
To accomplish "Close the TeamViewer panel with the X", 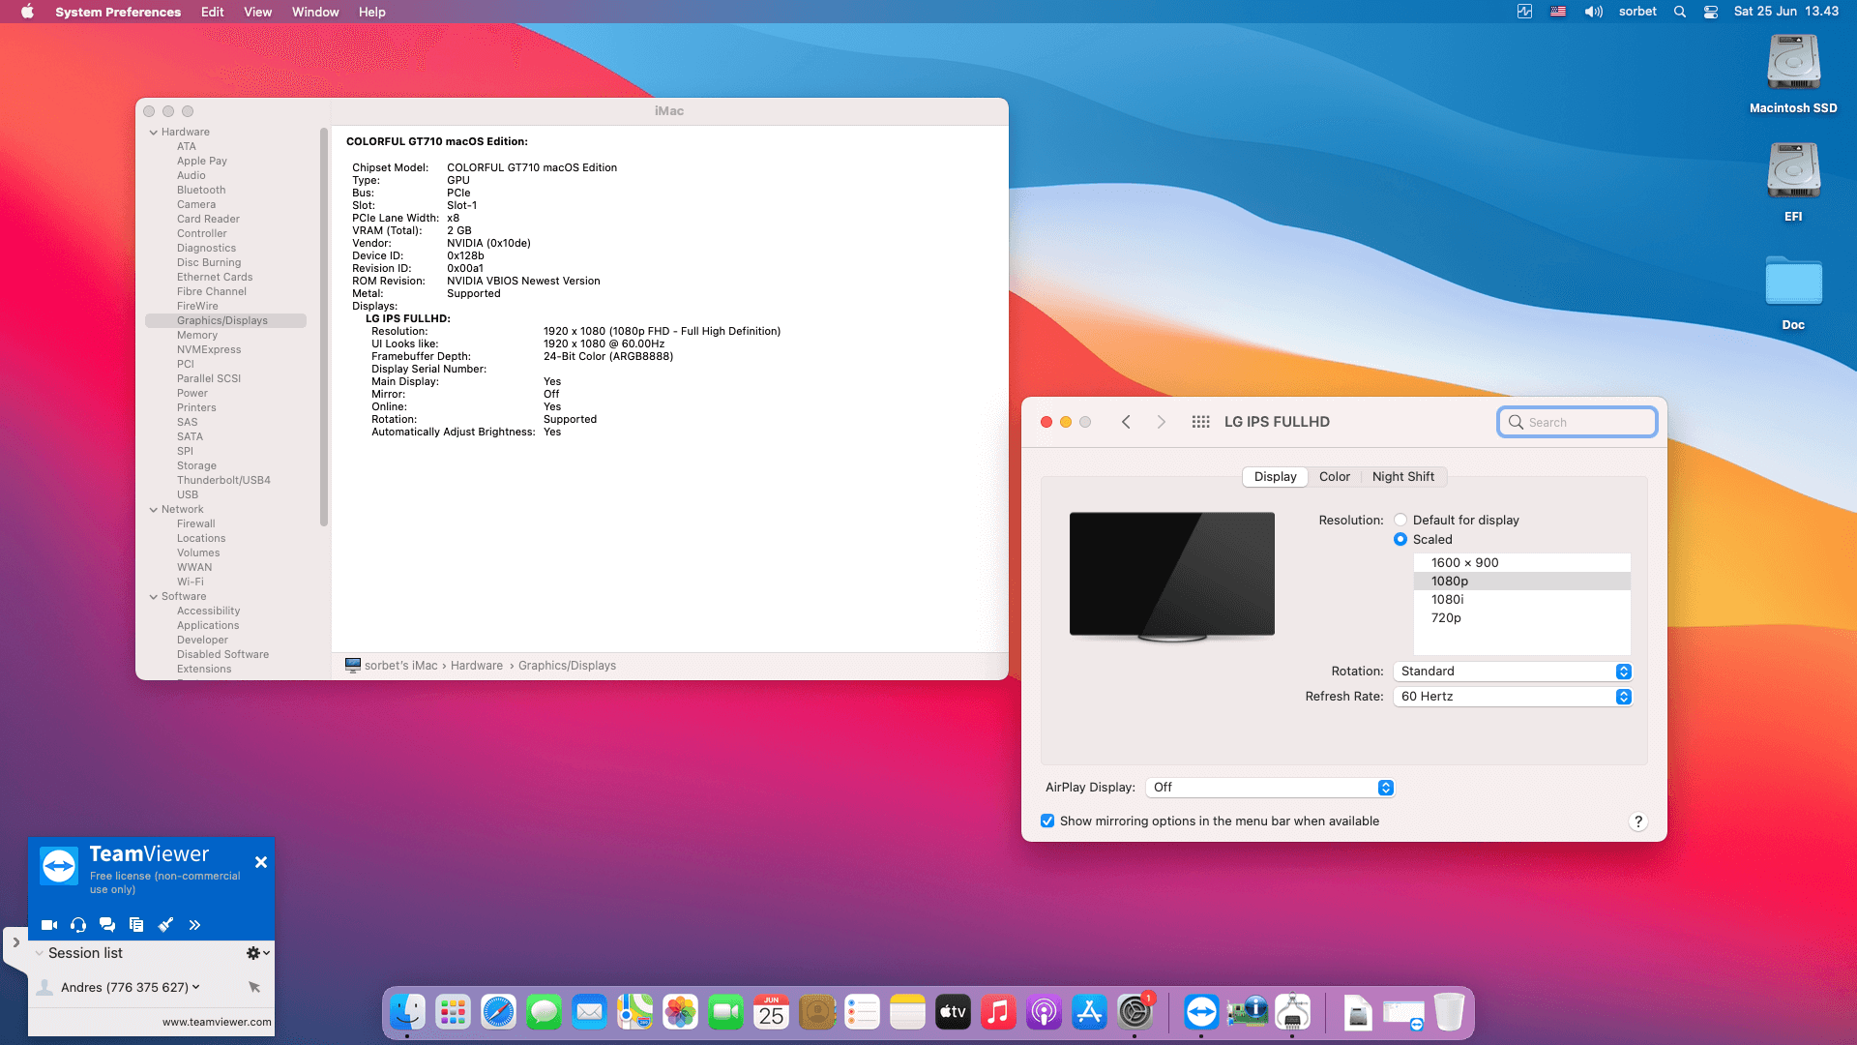I will [261, 862].
